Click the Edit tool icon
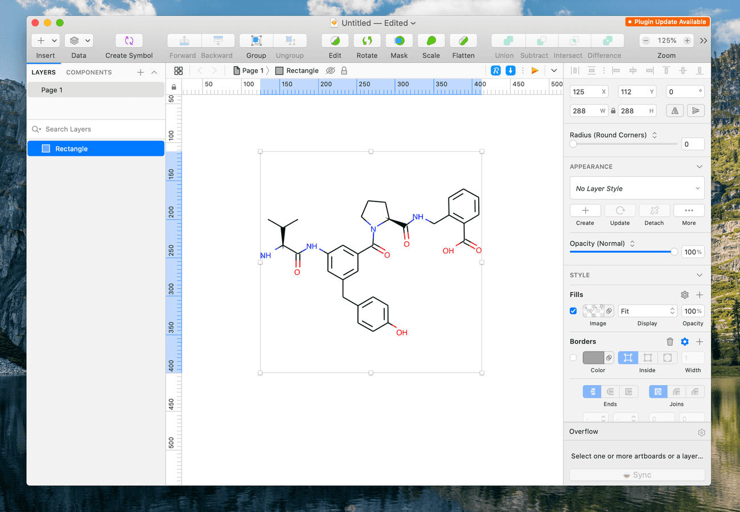The height and width of the screenshot is (512, 740). tap(335, 40)
